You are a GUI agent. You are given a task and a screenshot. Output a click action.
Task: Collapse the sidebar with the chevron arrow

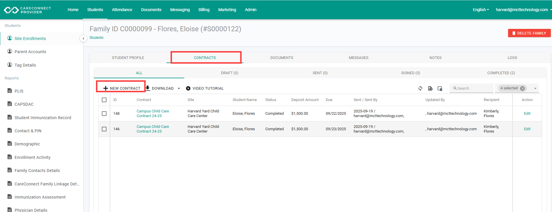83,39
